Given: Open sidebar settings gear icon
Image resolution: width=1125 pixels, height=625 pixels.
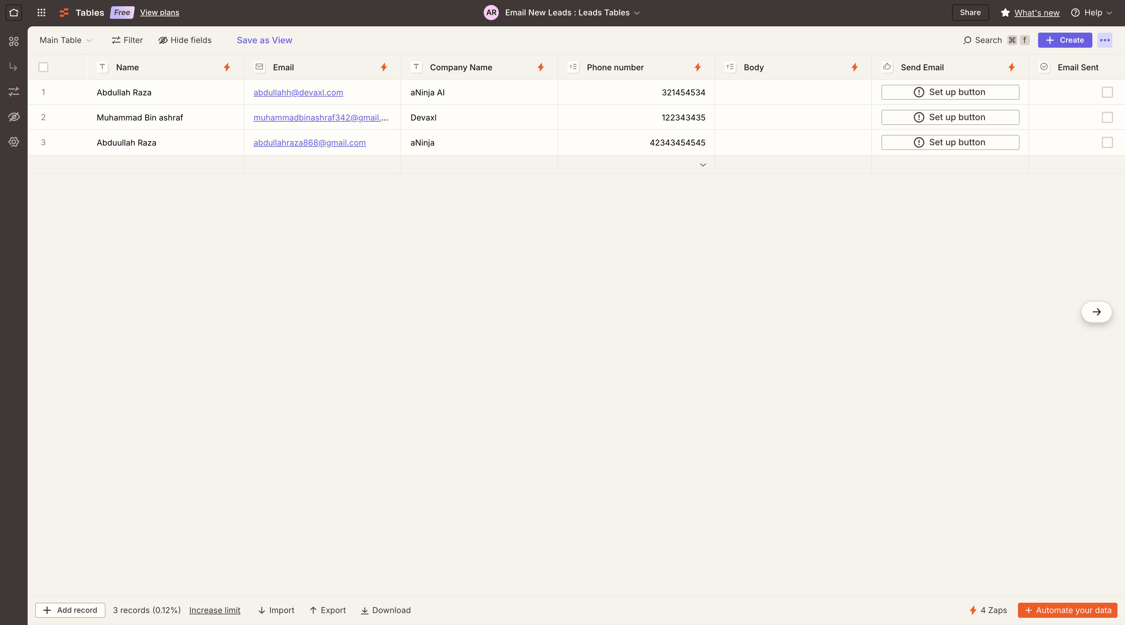Looking at the screenshot, I should click(x=13, y=142).
